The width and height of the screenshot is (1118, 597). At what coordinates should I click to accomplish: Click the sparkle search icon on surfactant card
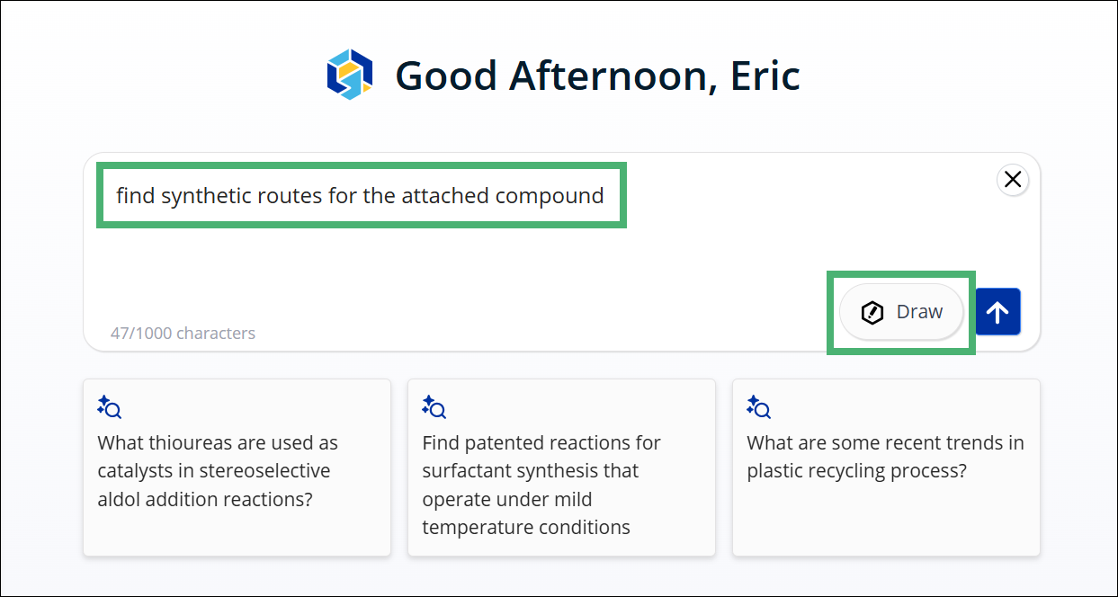pyautogui.click(x=434, y=407)
